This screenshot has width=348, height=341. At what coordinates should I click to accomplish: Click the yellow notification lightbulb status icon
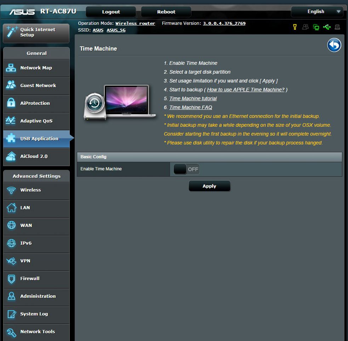295,27
